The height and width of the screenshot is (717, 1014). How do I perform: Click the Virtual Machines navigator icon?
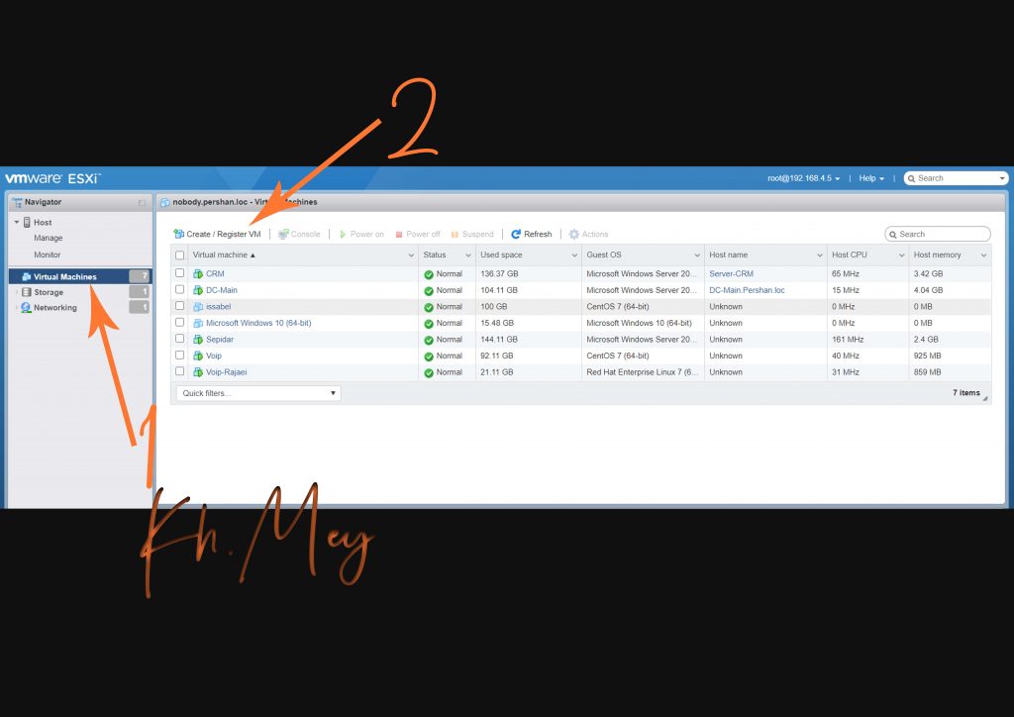(27, 276)
